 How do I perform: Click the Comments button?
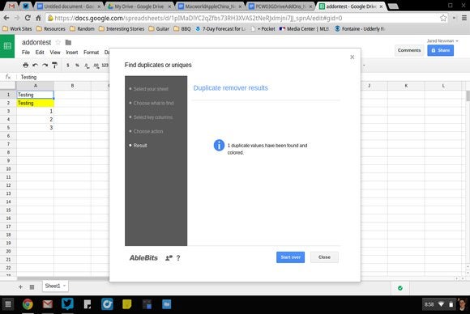click(x=409, y=50)
